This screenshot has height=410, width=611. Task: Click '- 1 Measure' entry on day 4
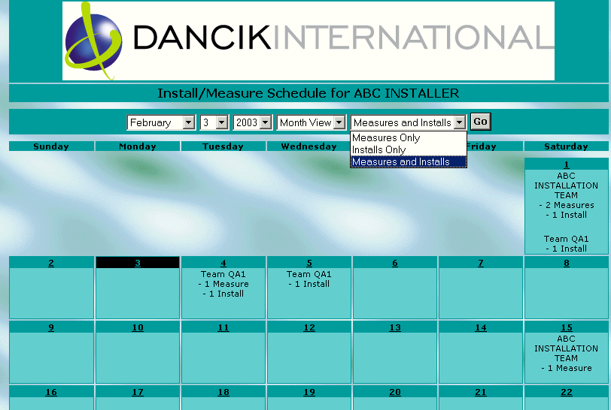tap(223, 284)
